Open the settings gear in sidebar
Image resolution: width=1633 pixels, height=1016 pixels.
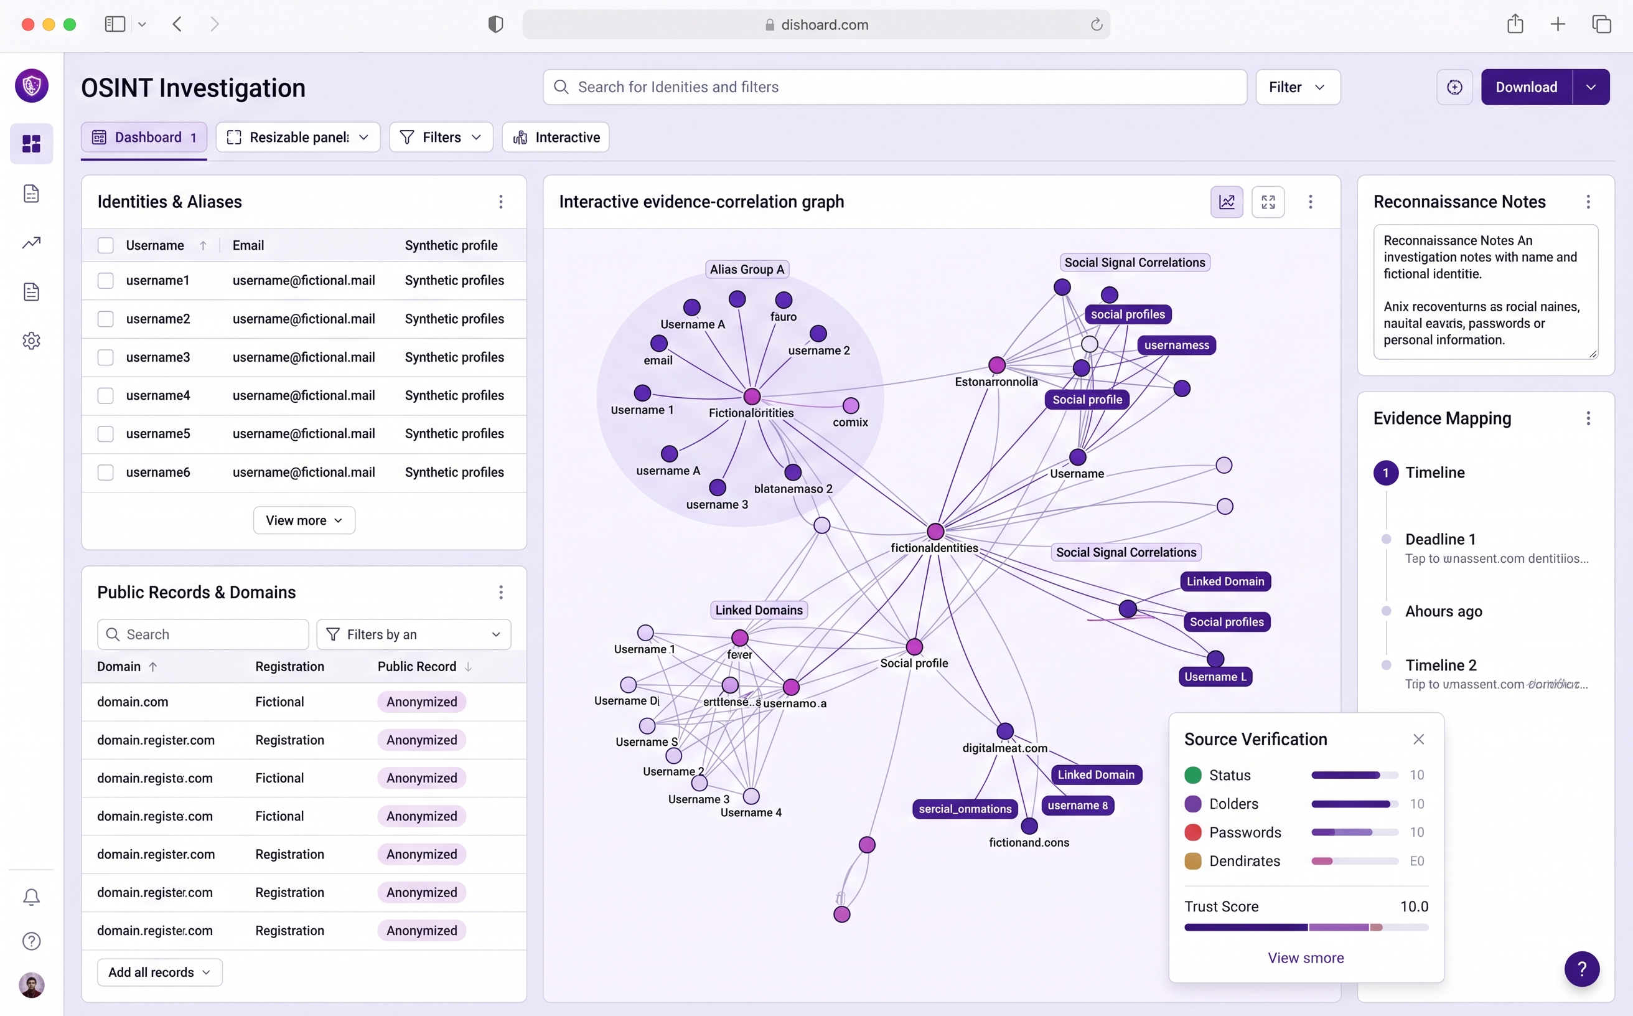pyautogui.click(x=32, y=341)
